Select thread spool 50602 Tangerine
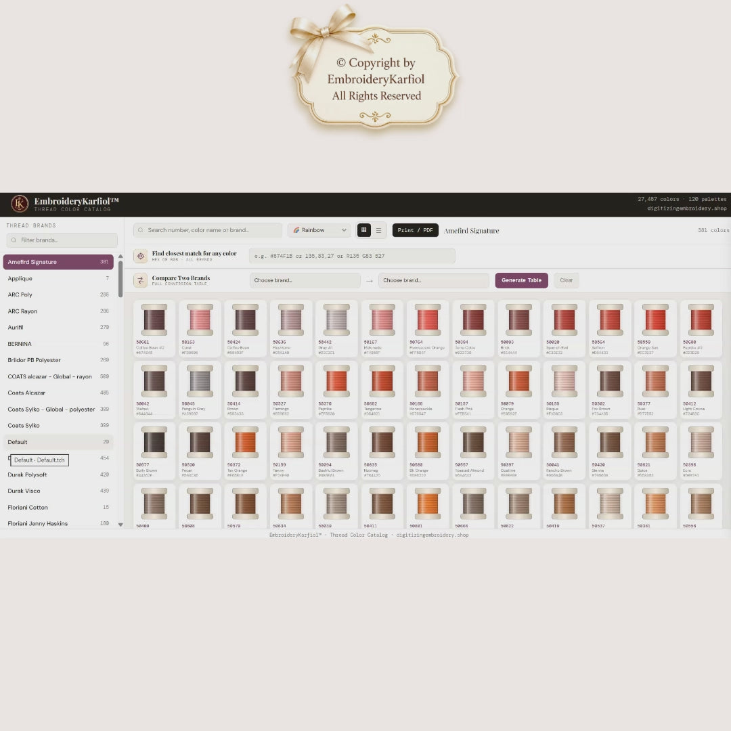 [x=382, y=390]
